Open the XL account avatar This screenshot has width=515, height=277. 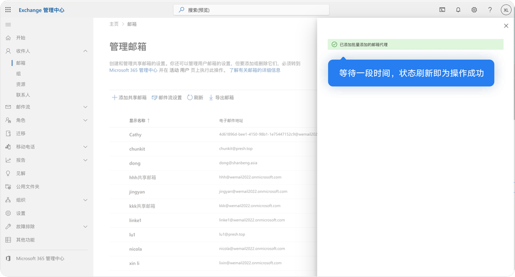[506, 10]
